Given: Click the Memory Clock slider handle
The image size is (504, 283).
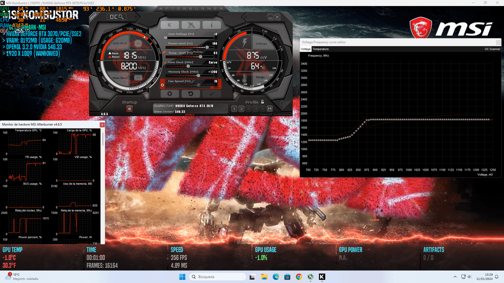Looking at the screenshot, I should [x=198, y=76].
